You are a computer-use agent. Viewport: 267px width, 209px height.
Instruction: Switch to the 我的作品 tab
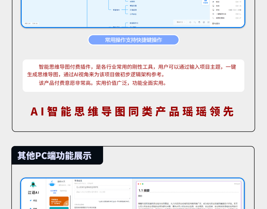(x=63, y=191)
